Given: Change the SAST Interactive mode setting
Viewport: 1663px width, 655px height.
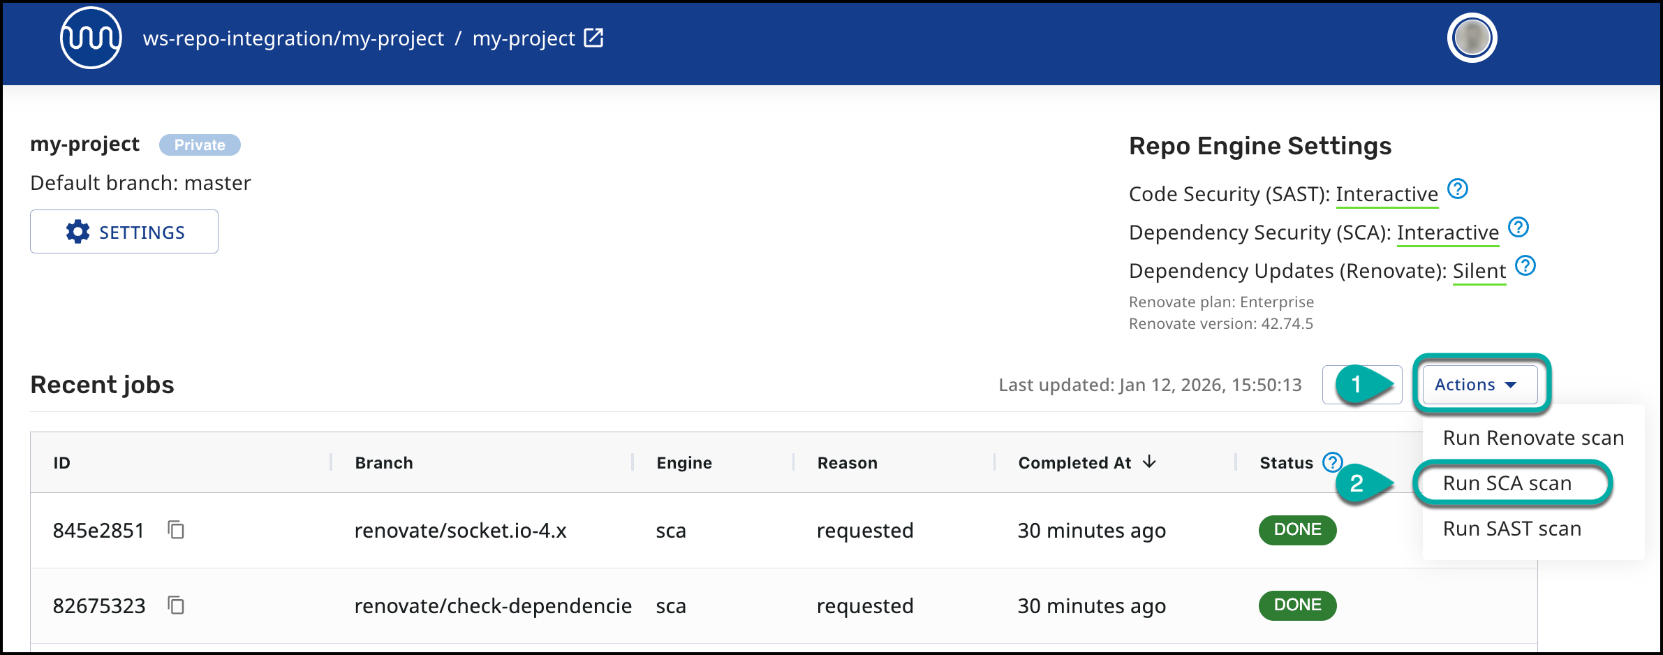Looking at the screenshot, I should pos(1387,194).
